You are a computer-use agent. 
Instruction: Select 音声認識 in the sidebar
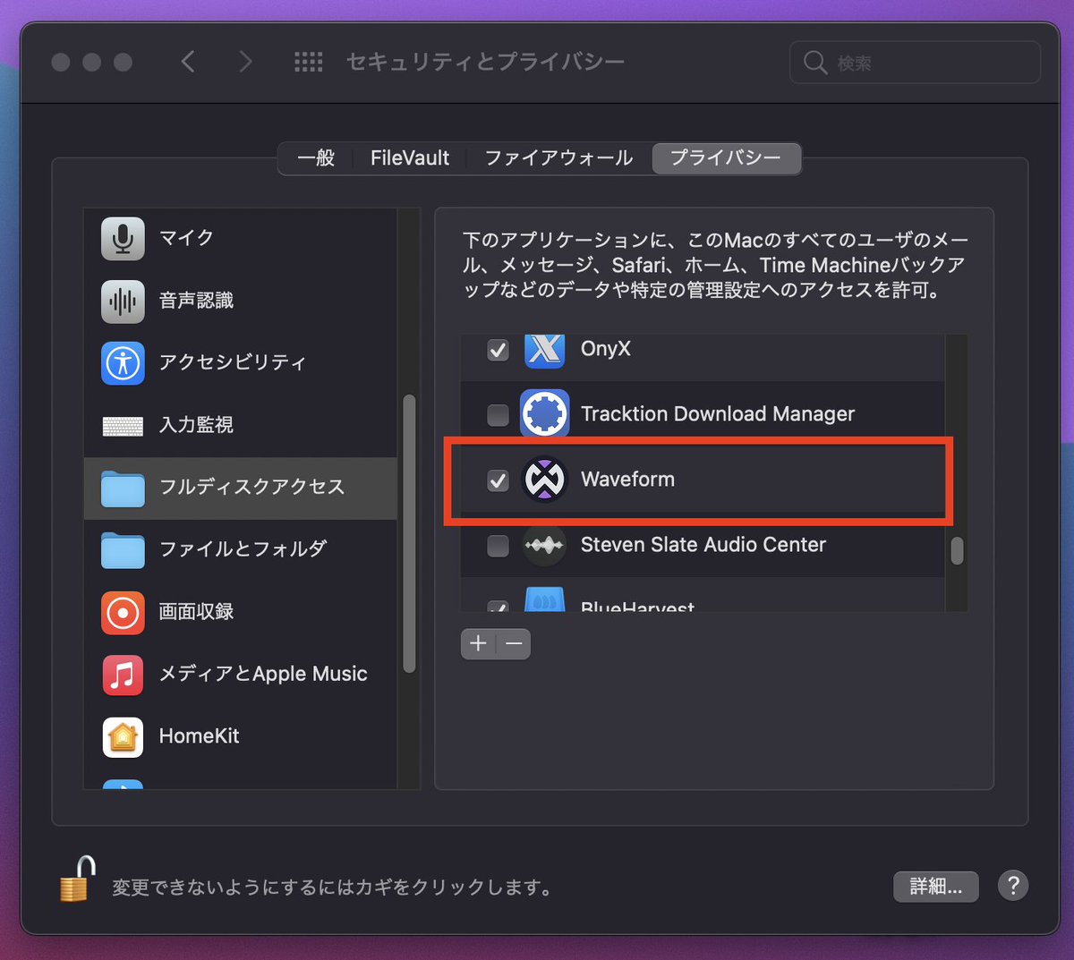tap(240, 301)
